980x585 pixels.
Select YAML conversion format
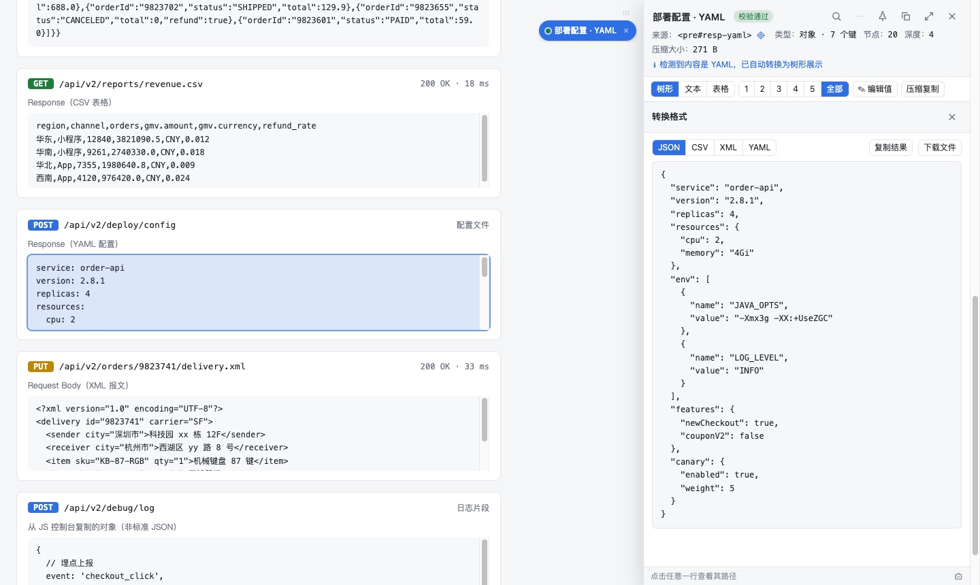[x=759, y=148]
